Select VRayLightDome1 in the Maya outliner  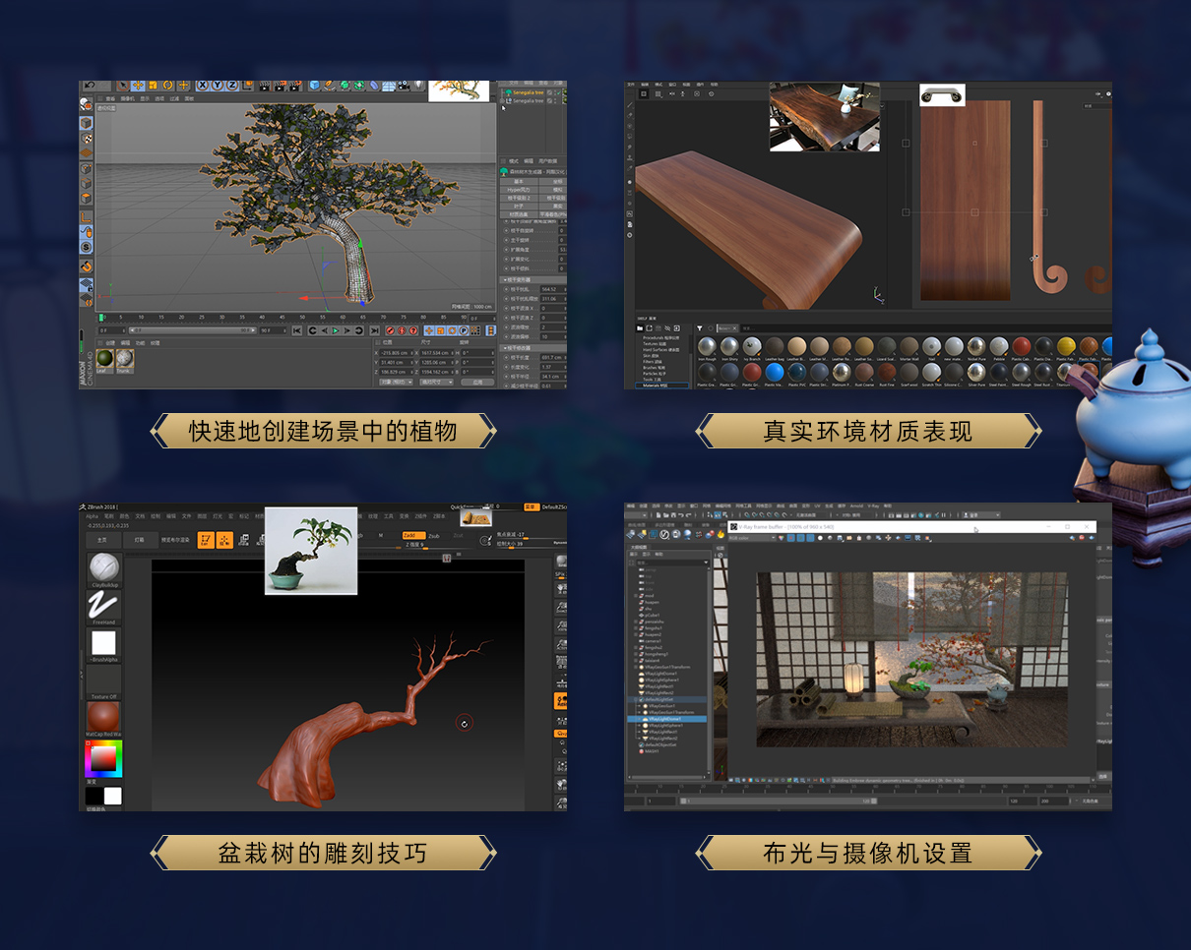pyautogui.click(x=667, y=719)
